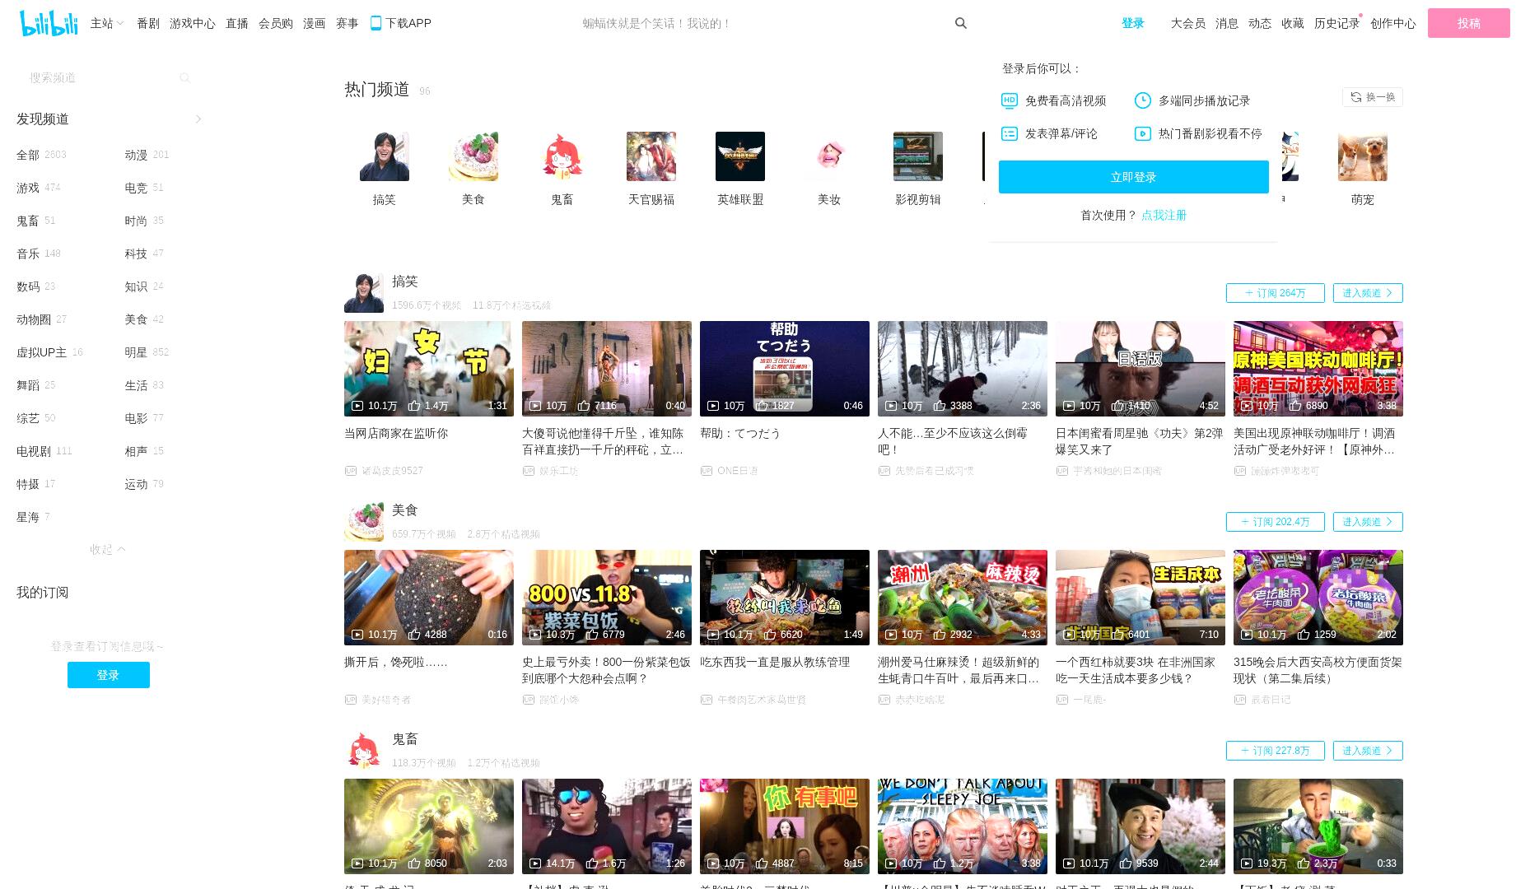Expand the 主站 dropdown menu
The height and width of the screenshot is (889, 1530).
tap(107, 23)
